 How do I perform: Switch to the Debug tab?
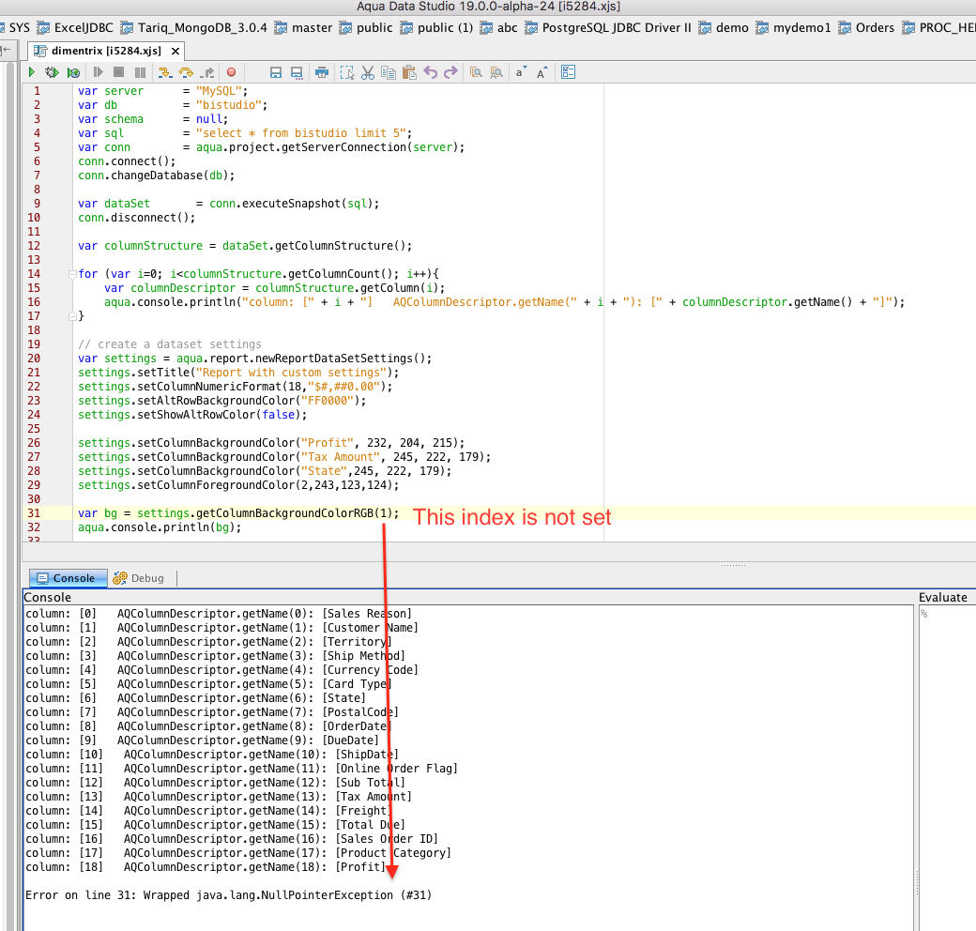[x=140, y=578]
